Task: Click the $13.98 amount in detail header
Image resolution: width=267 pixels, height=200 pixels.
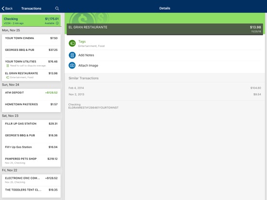Action: coord(255,27)
